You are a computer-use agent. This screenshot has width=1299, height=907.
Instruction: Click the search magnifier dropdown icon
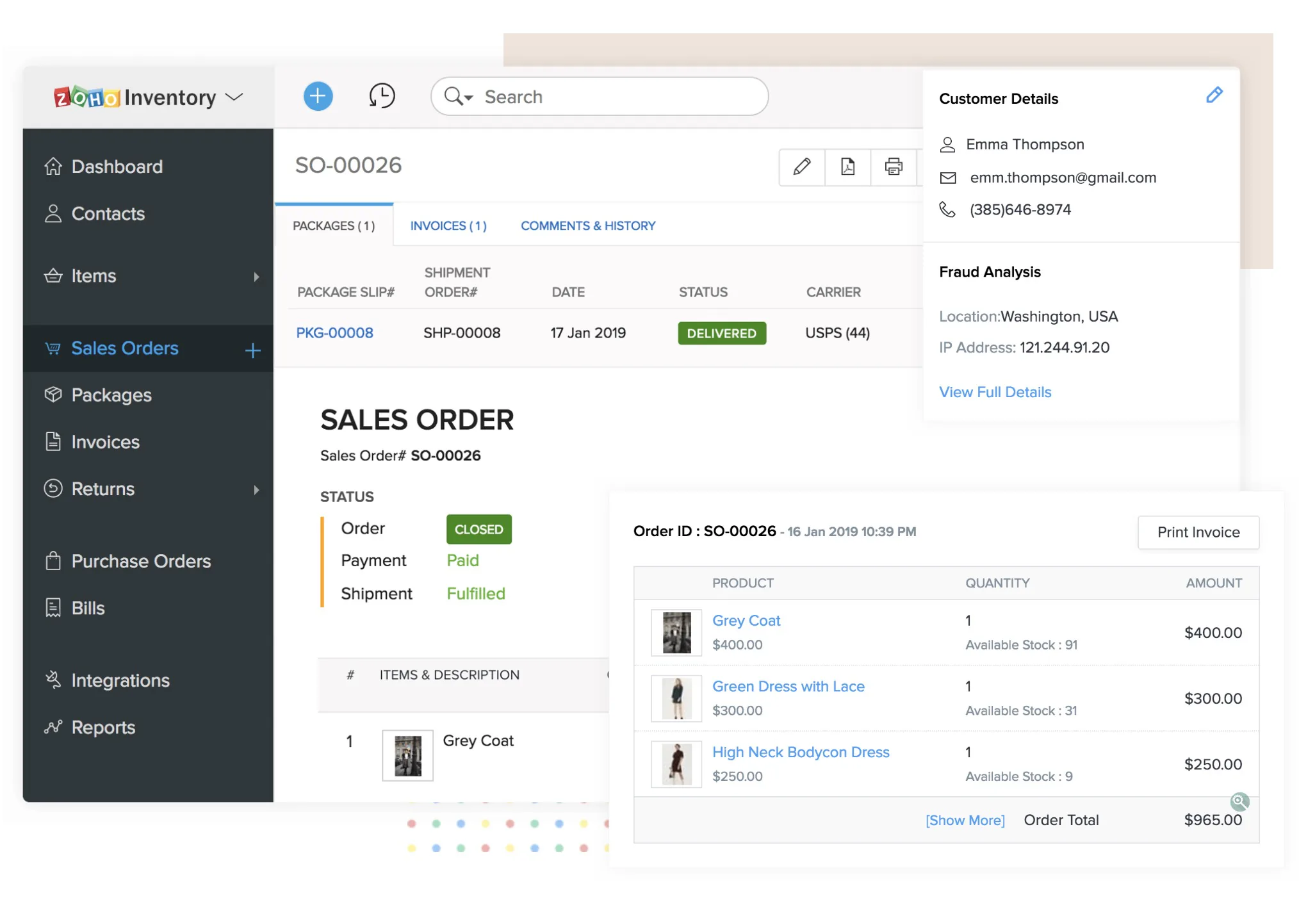[x=459, y=96]
